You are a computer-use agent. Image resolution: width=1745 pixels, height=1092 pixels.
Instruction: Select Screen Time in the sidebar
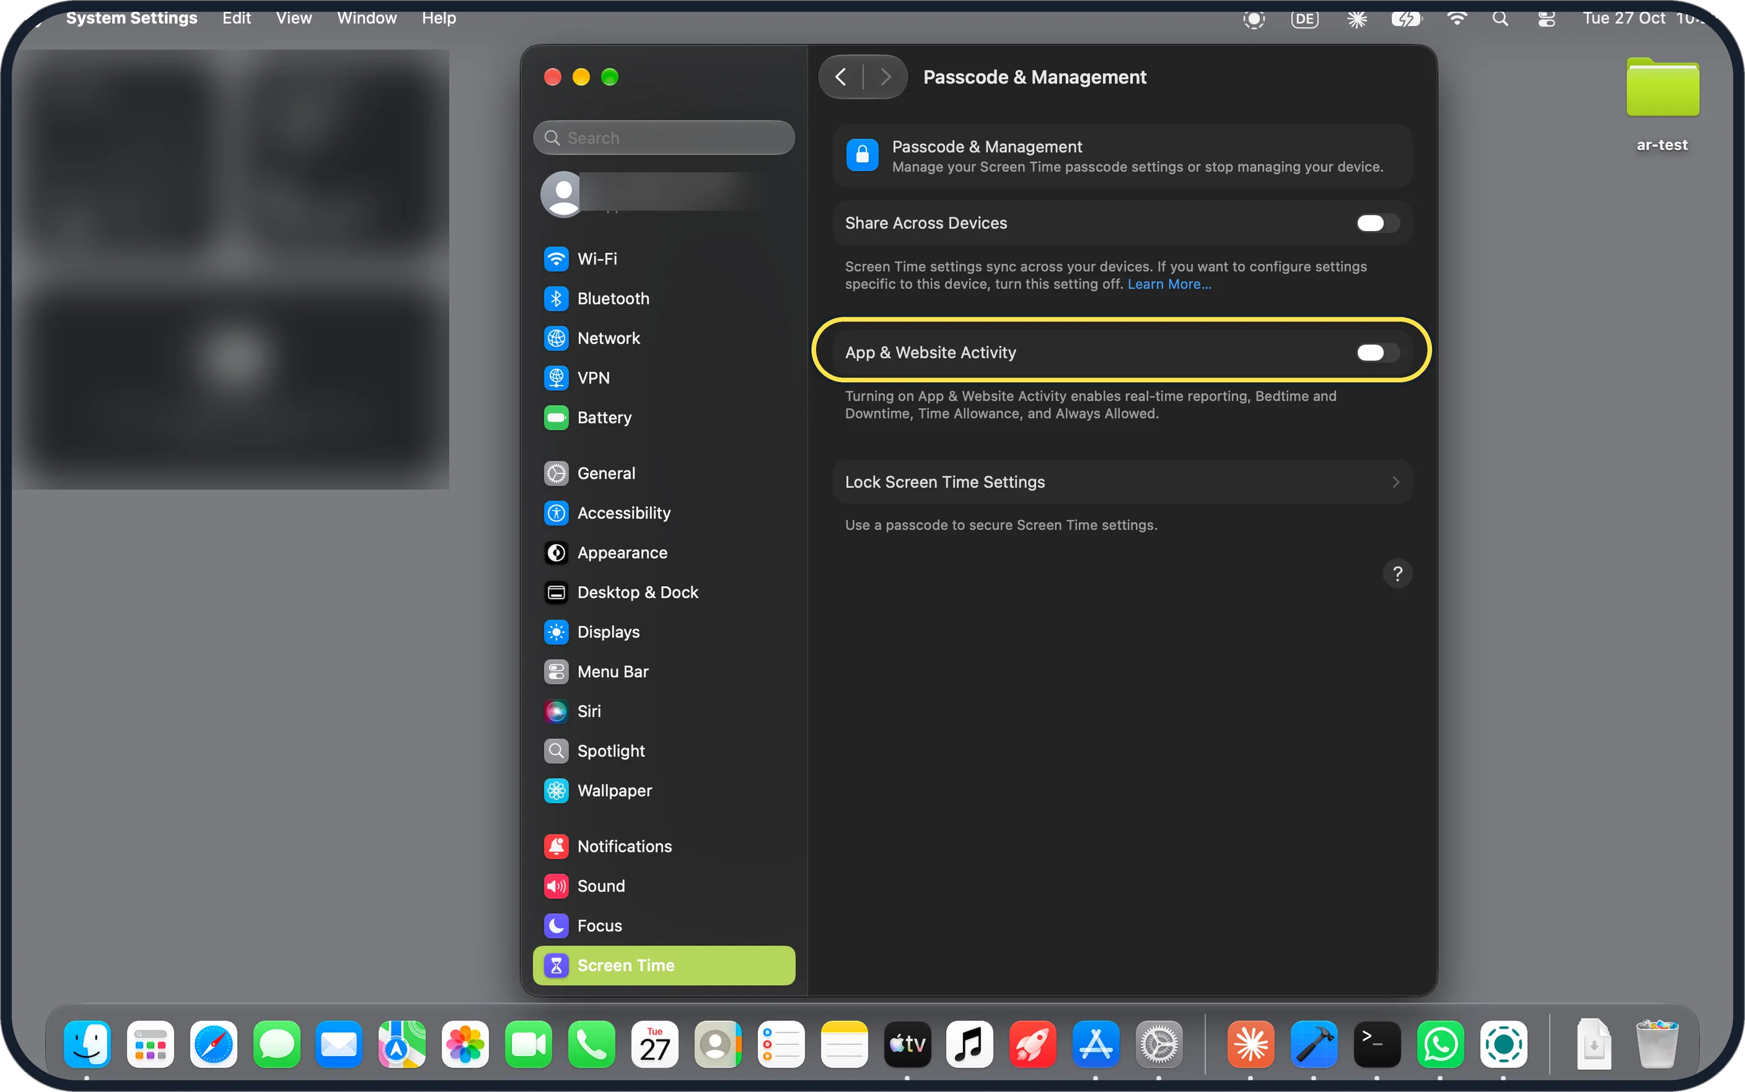664,966
